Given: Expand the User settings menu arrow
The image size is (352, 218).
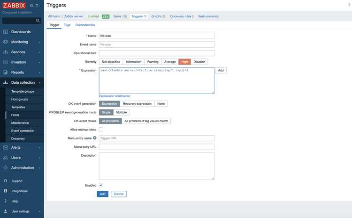Looking at the screenshot, I should coord(39,211).
